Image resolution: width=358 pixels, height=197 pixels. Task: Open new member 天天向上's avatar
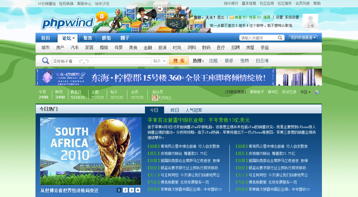[155, 98]
